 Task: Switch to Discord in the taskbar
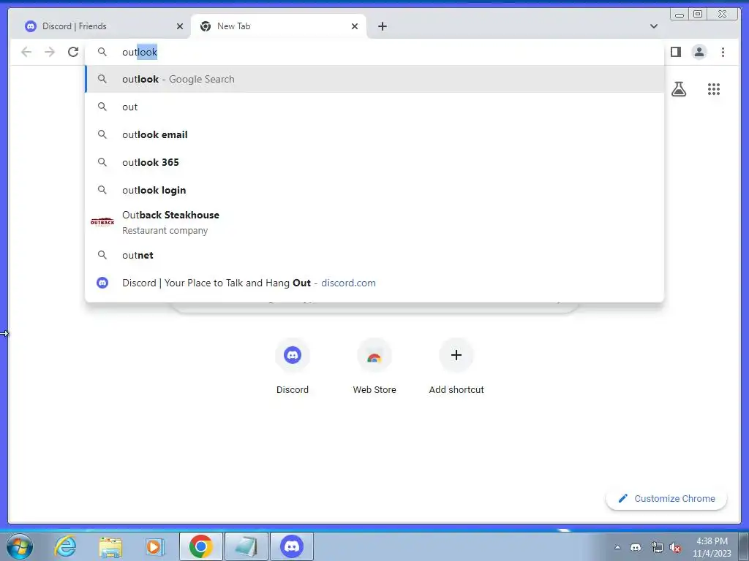(292, 546)
